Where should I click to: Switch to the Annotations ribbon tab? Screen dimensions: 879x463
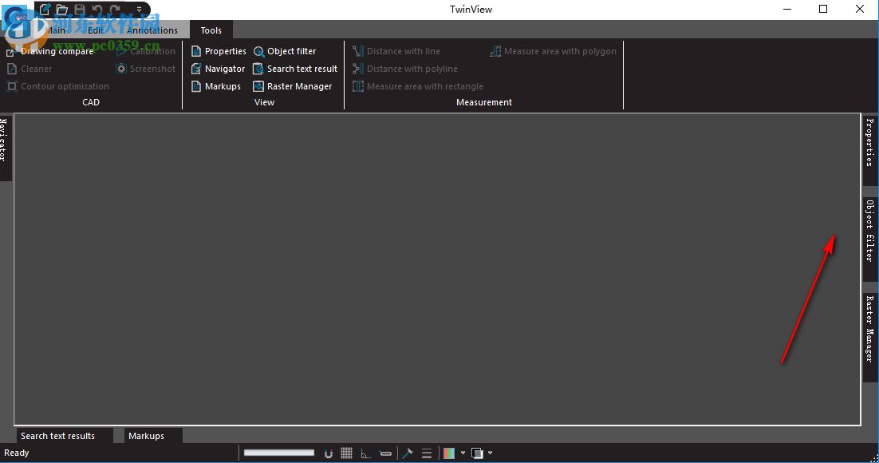point(152,30)
